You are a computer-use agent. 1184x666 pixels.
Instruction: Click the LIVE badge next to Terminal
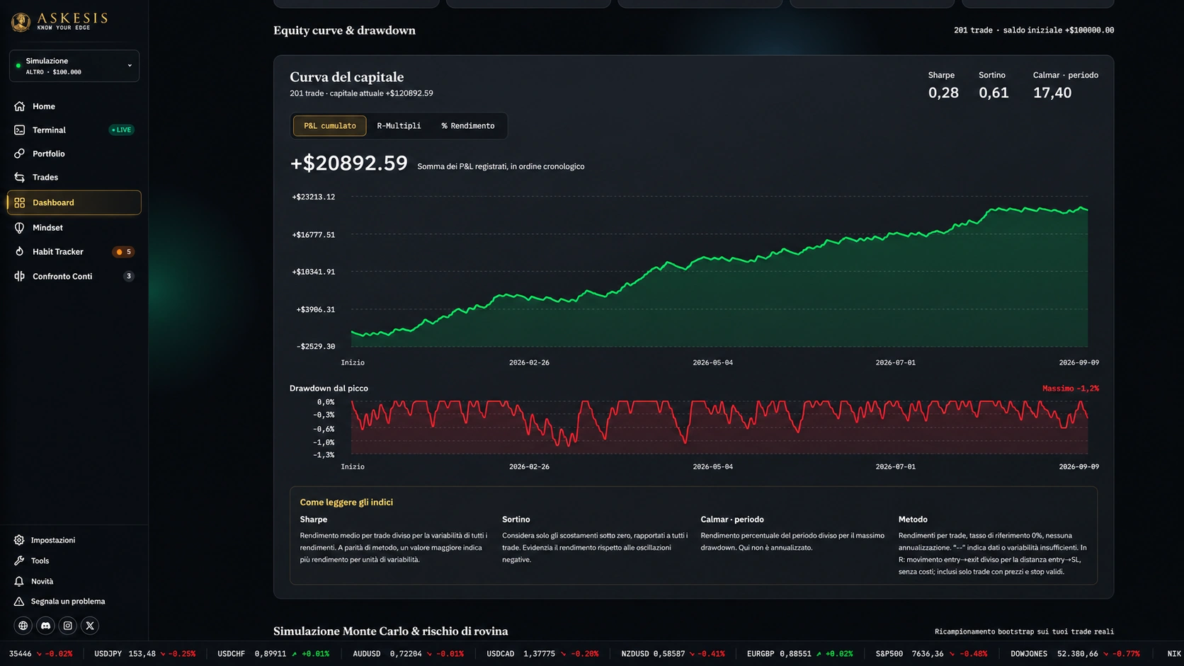tap(122, 130)
